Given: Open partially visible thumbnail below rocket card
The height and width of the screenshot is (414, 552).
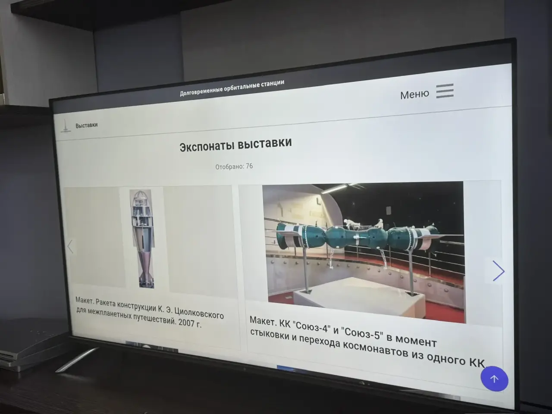Looking at the screenshot, I should pyautogui.click(x=151, y=346).
